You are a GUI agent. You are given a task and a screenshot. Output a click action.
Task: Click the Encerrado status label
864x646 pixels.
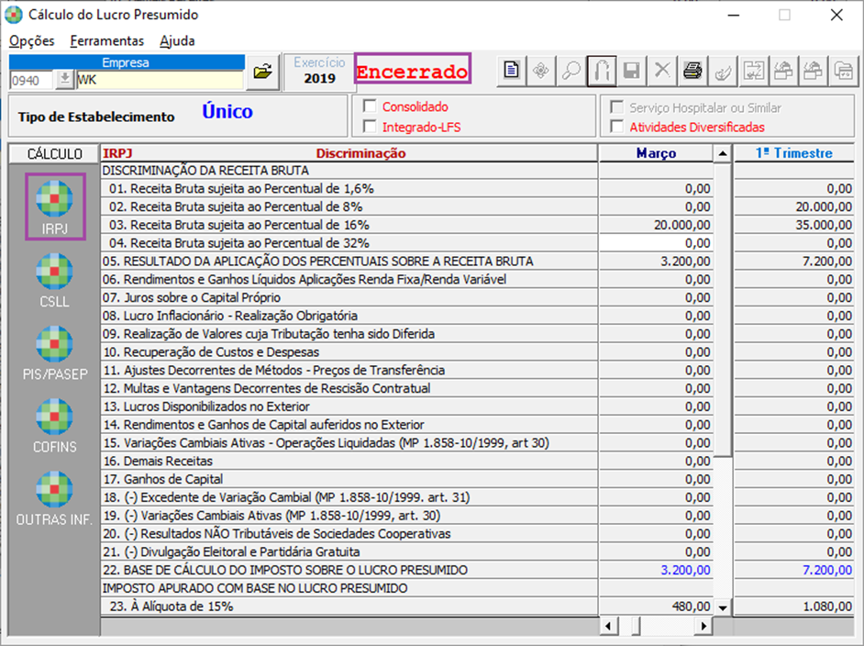click(412, 71)
